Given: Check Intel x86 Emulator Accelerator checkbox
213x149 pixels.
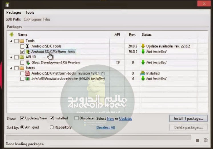Looking at the screenshot, I should point(22,79).
